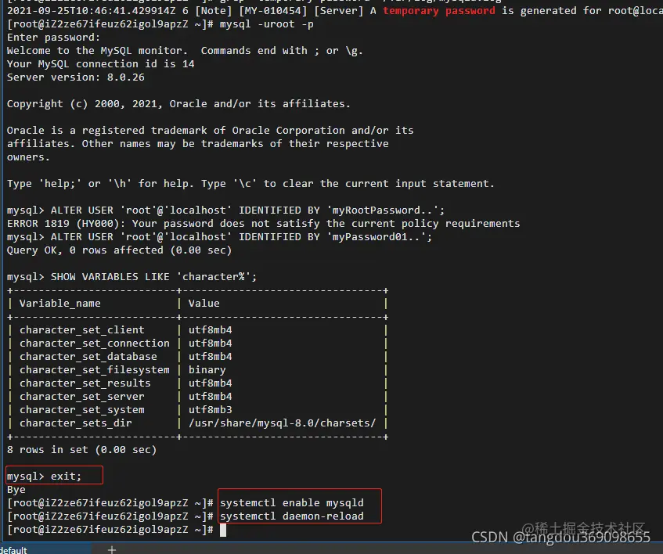Image resolution: width=663 pixels, height=554 pixels.
Task: Select the red 'temporary password' highlighted text
Action: pyautogui.click(x=438, y=11)
